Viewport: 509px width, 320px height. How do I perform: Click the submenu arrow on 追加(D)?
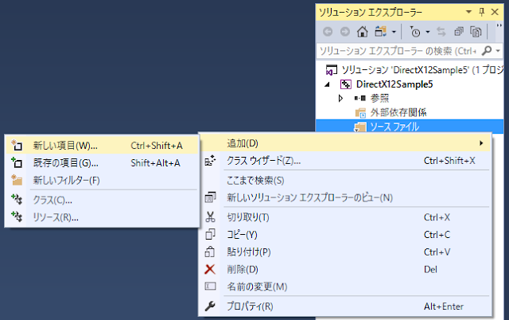click(x=481, y=143)
